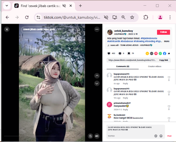Bookmark this page with the star

[132, 17]
